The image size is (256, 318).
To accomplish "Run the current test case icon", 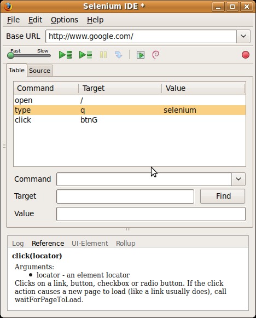I will [85, 55].
